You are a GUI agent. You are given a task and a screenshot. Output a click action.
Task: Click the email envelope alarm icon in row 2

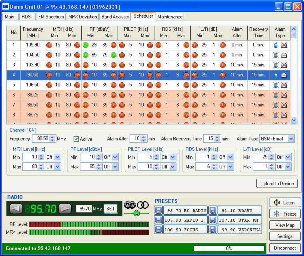pyautogui.click(x=284, y=55)
